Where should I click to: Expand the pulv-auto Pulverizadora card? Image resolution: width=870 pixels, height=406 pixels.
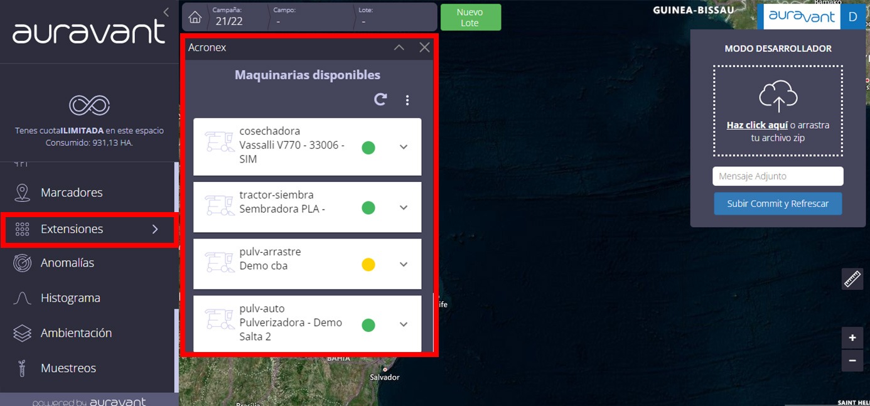click(404, 324)
